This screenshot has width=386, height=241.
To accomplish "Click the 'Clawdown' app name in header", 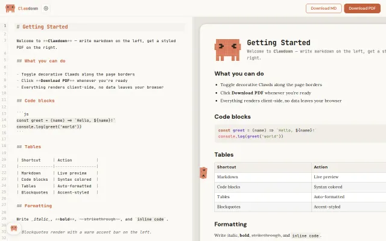I will pyautogui.click(x=28, y=8).
